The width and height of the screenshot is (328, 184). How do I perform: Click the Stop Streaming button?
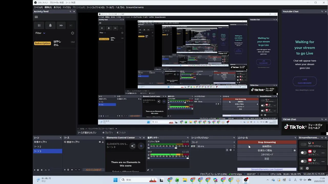pyautogui.click(x=267, y=142)
